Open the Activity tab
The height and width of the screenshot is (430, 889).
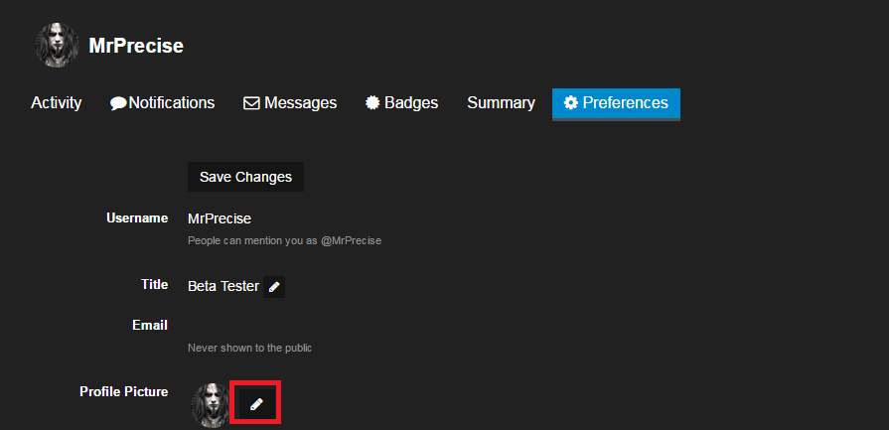coord(57,103)
